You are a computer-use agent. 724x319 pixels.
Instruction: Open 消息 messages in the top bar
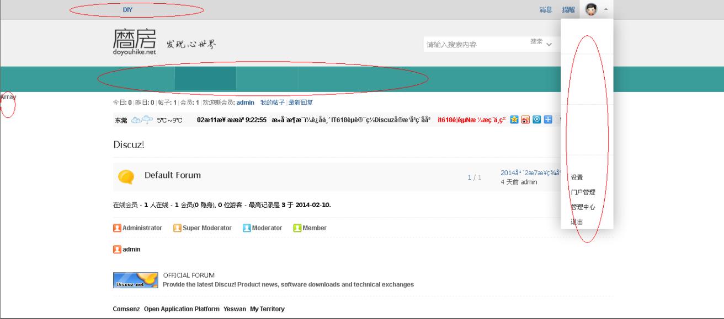click(546, 10)
